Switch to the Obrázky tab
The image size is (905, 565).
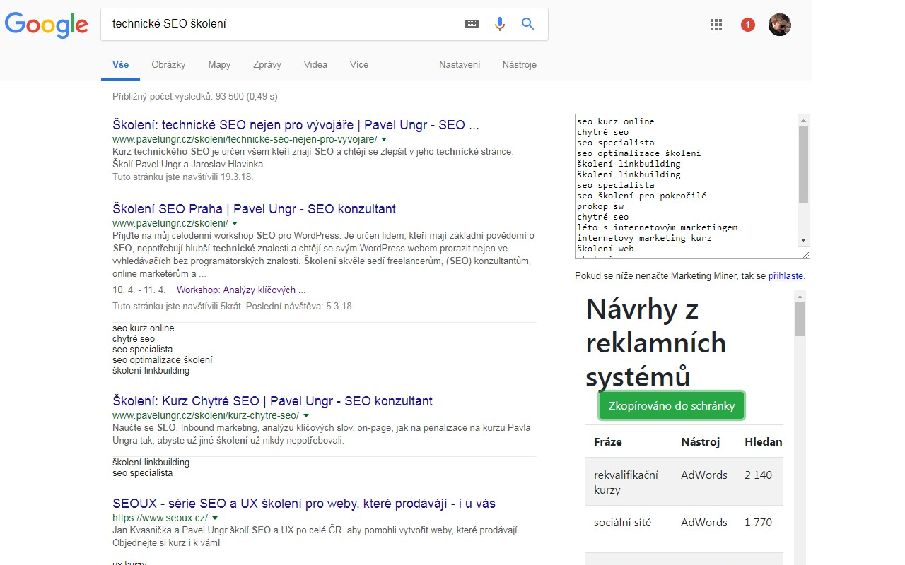[x=168, y=64]
